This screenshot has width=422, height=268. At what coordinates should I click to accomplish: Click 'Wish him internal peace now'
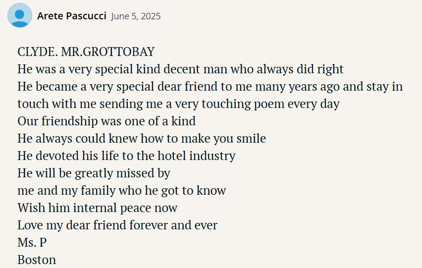[x=98, y=208]
